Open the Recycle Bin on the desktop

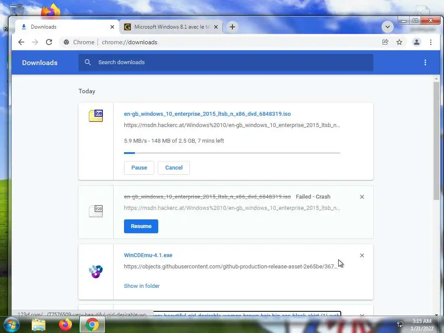[x=17, y=10]
